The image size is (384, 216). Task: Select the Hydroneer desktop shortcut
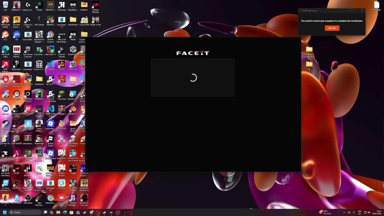click(62, 7)
